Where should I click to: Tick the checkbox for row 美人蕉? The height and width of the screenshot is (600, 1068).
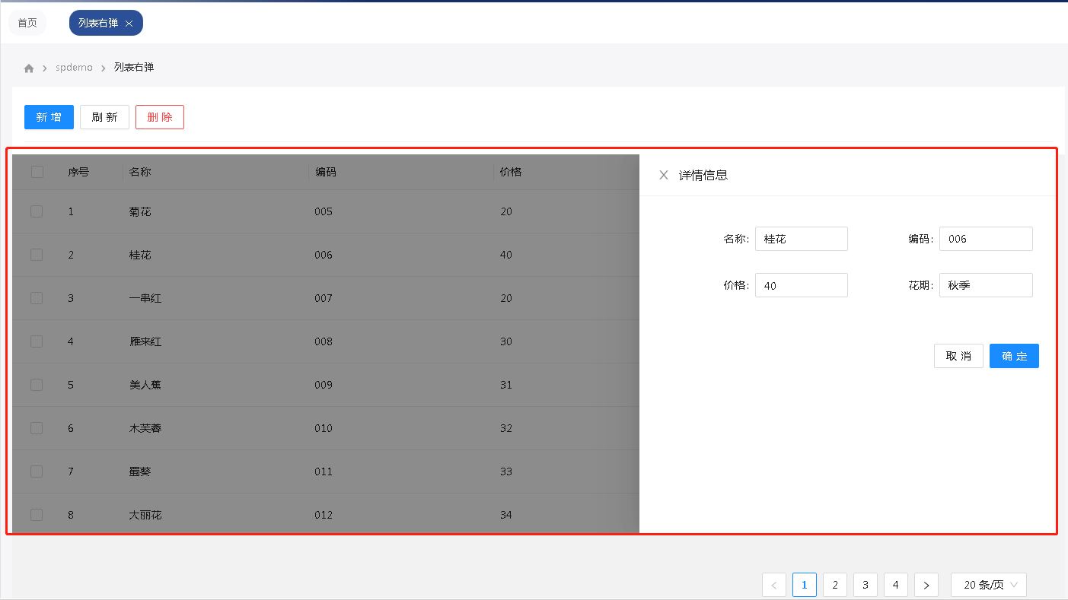pos(37,385)
